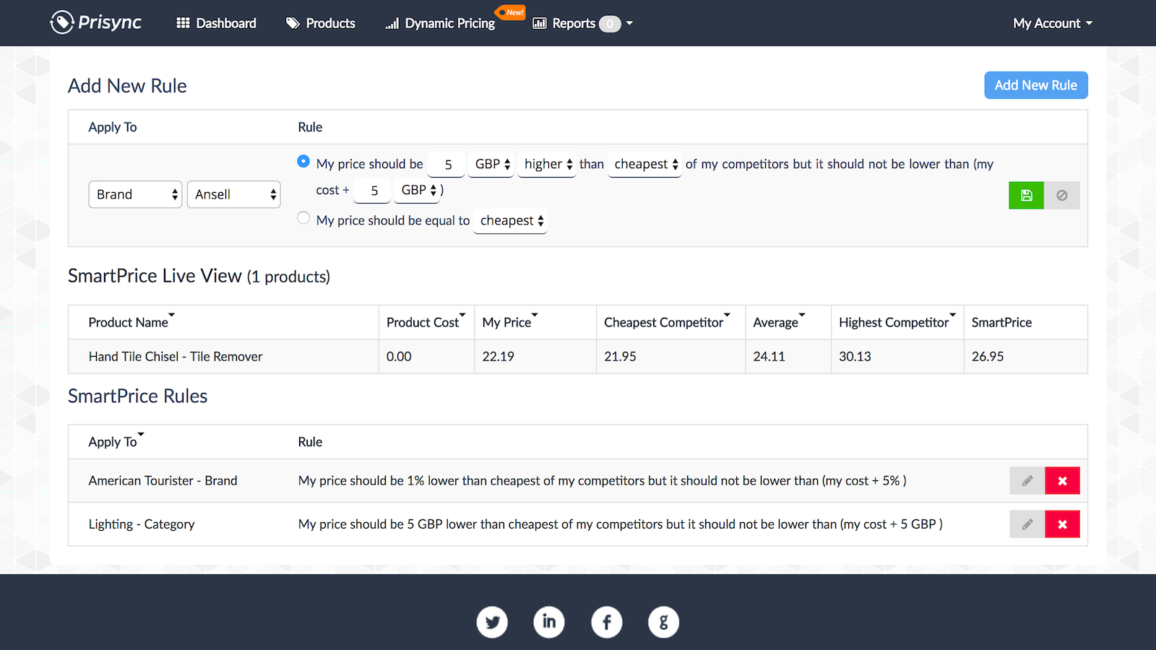1156x650 pixels.
Task: Open Prisync Facebook page icon
Action: [607, 622]
